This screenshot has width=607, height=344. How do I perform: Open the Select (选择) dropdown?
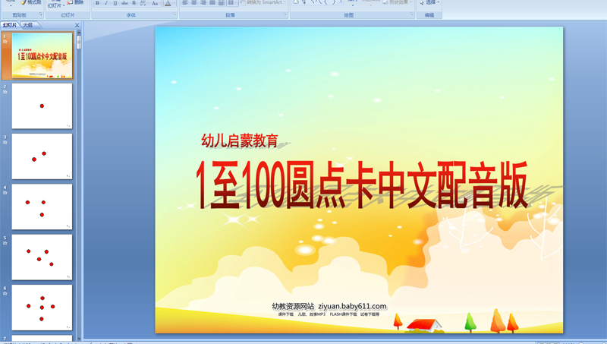pyautogui.click(x=430, y=2)
